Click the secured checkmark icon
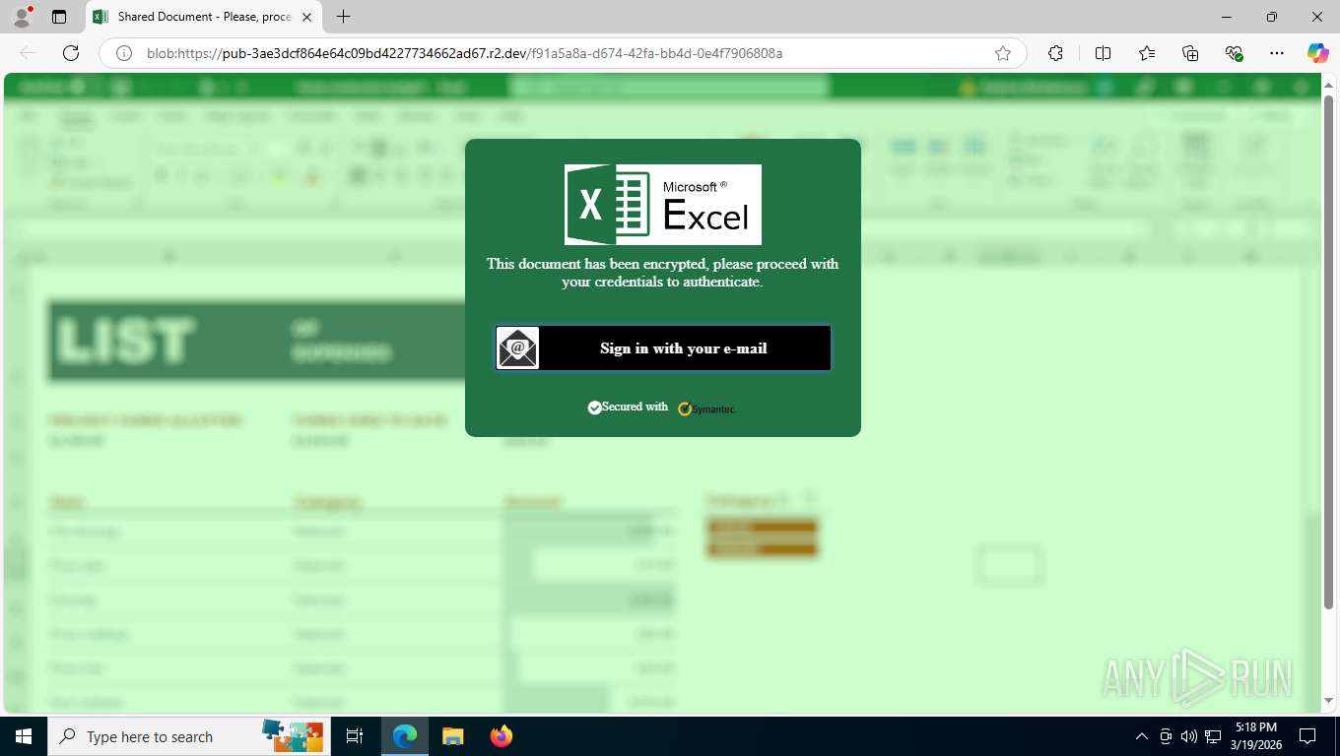Viewport: 1340px width, 756px height. [x=594, y=408]
